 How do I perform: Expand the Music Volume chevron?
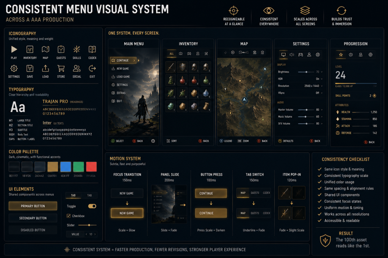point(322,117)
